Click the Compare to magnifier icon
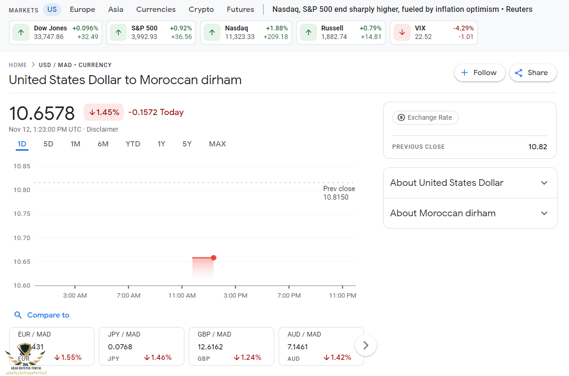569x376 pixels. point(18,315)
